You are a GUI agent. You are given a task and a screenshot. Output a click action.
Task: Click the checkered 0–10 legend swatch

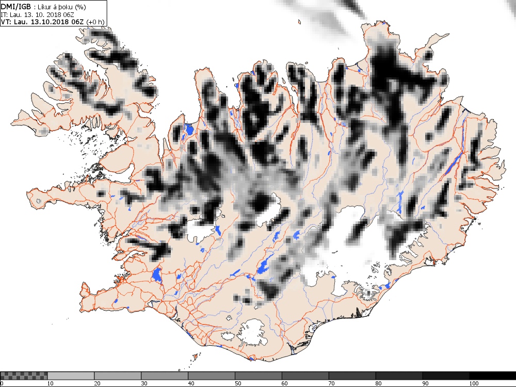coord(24,376)
